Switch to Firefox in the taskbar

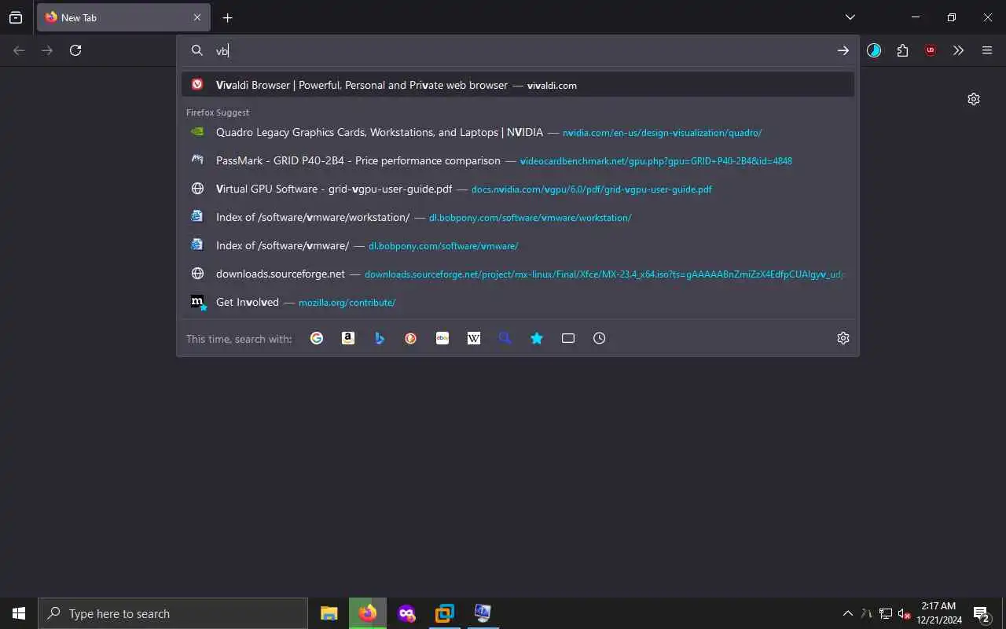pos(368,613)
